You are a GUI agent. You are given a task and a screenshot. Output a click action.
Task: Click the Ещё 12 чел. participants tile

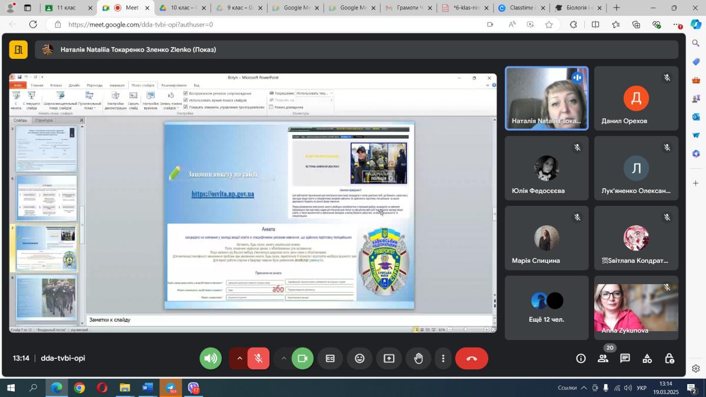coord(547,308)
